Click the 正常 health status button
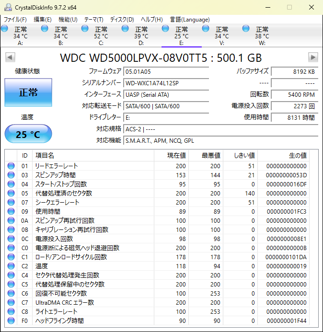 pyautogui.click(x=28, y=93)
